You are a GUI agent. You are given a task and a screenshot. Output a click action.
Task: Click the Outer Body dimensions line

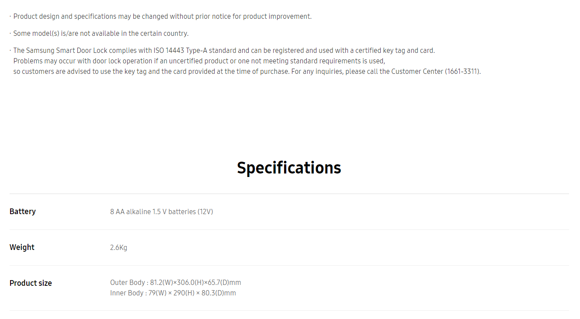[x=176, y=283]
